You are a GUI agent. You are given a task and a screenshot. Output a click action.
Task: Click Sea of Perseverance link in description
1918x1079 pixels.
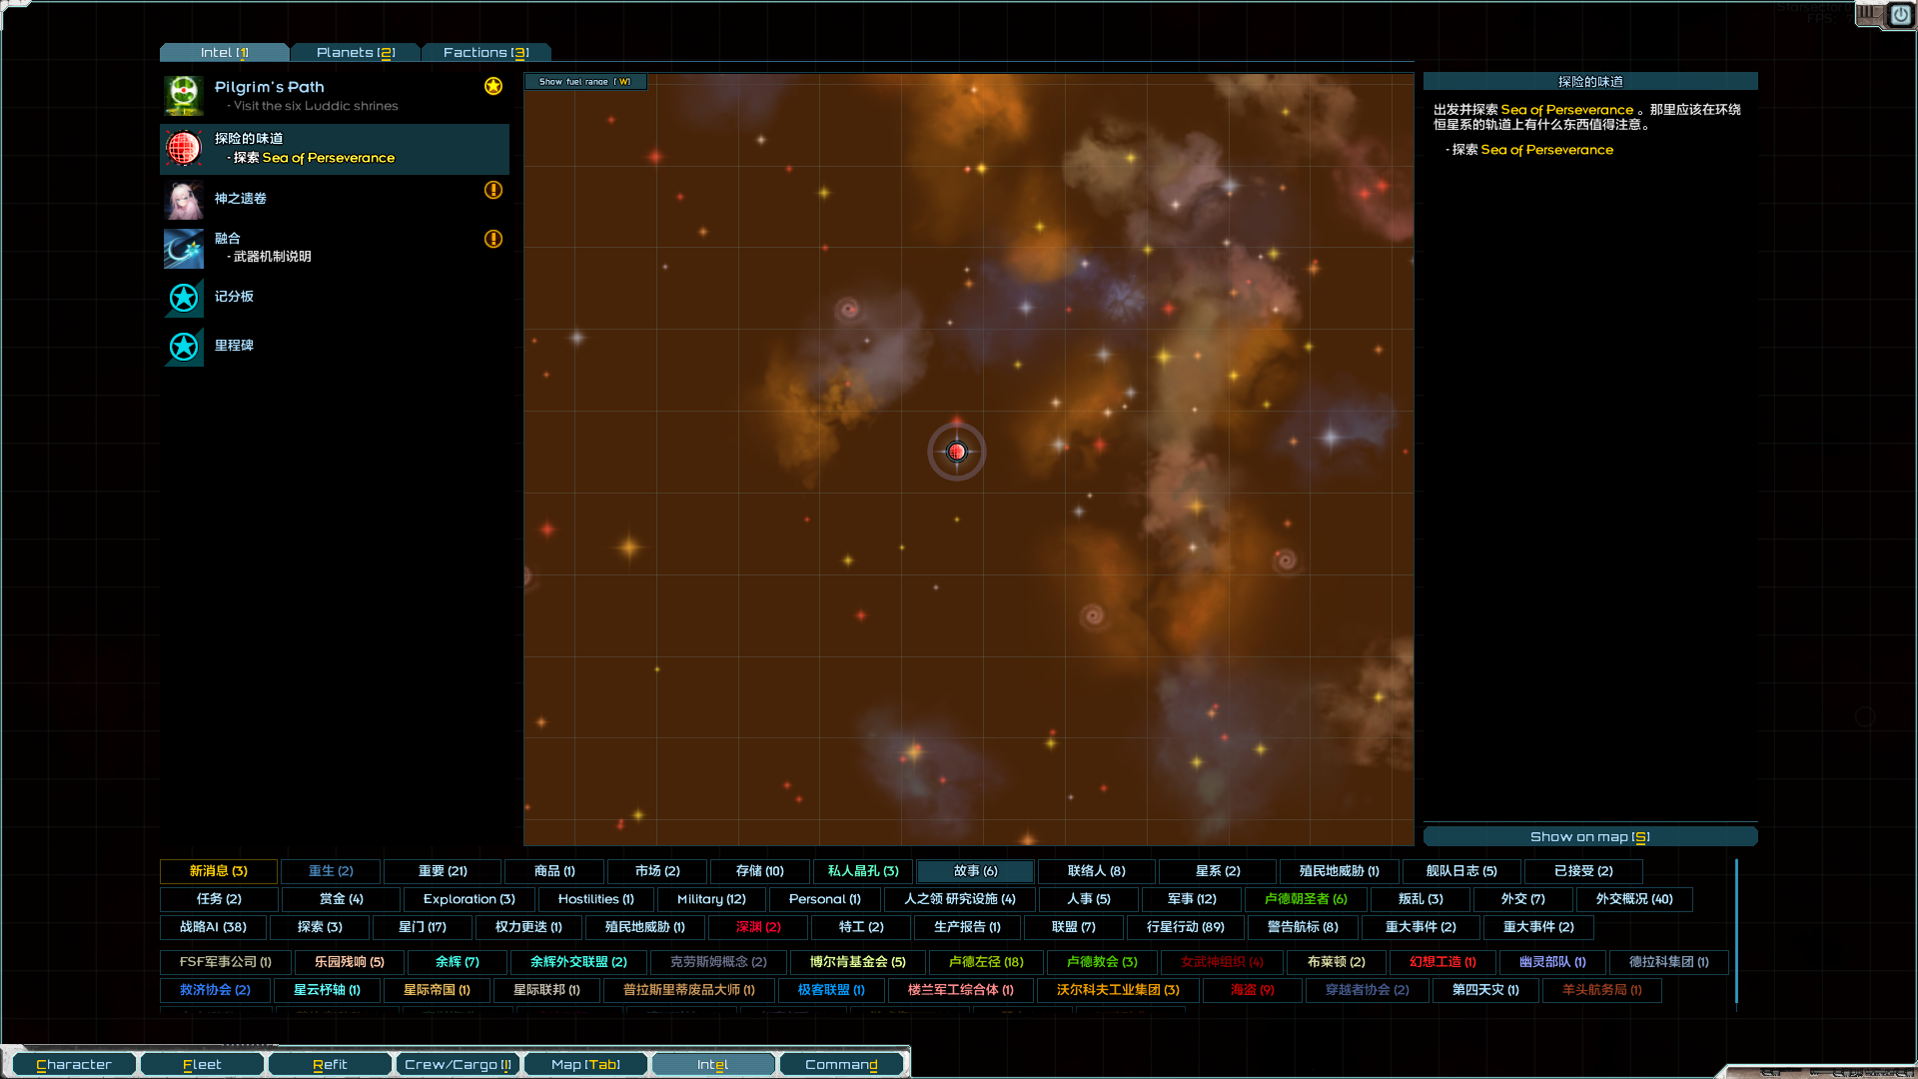[1566, 110]
